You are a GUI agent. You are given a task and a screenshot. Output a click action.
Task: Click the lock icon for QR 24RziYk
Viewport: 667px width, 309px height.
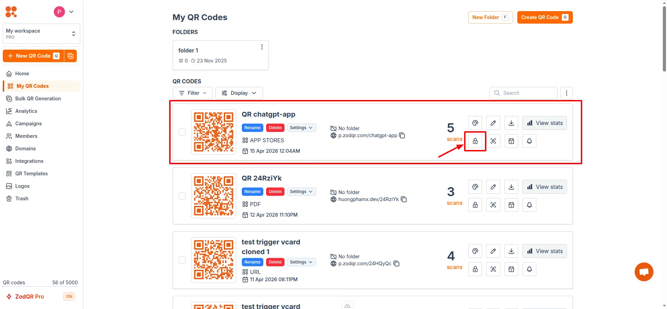point(475,205)
